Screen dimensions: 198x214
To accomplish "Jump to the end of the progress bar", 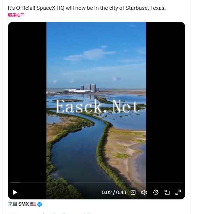I will coord(182,183).
